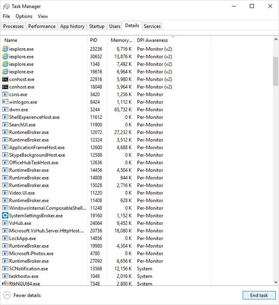Click the End task button
Image resolution: width=279 pixels, height=305 pixels.
pyautogui.click(x=259, y=295)
